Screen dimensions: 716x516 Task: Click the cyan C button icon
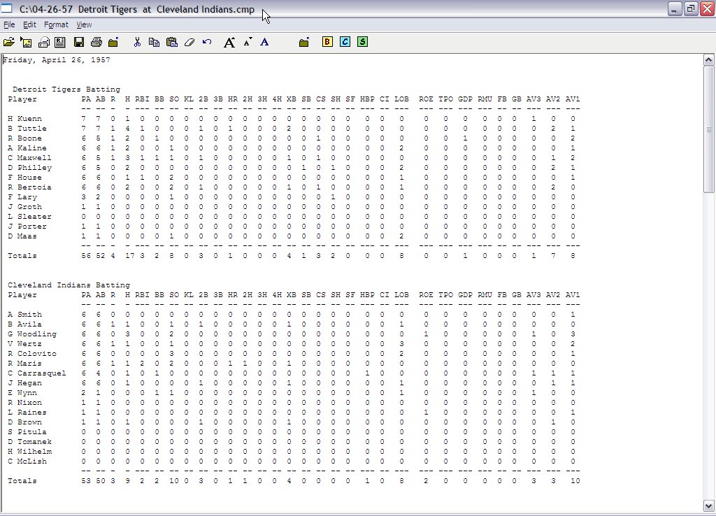[x=345, y=42]
